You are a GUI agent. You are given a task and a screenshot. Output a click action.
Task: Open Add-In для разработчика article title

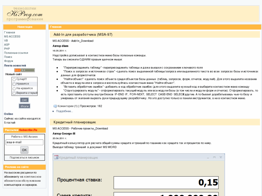(x=83, y=35)
